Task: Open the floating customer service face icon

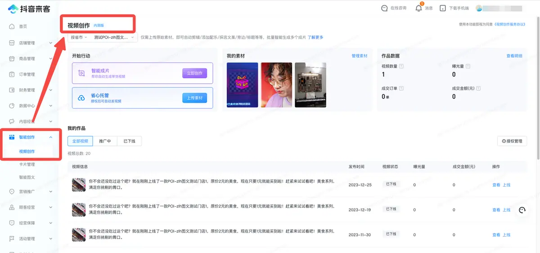Action: tap(522, 210)
